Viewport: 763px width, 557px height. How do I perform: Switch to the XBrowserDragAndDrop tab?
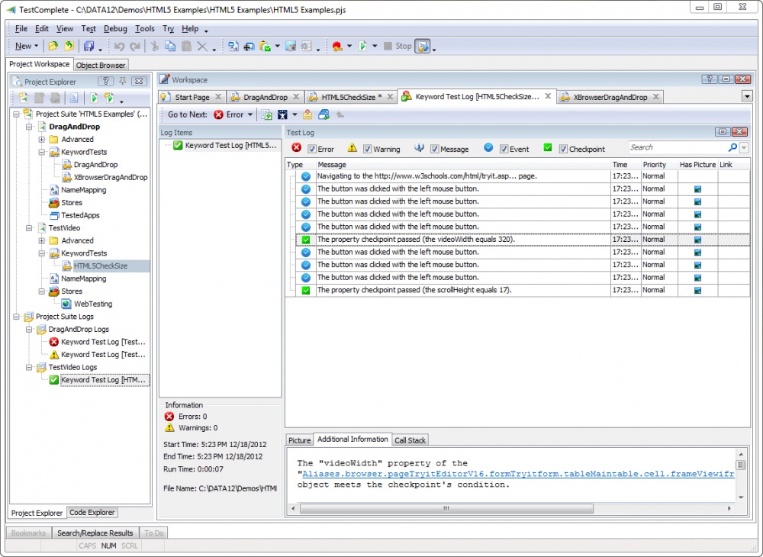pyautogui.click(x=610, y=98)
